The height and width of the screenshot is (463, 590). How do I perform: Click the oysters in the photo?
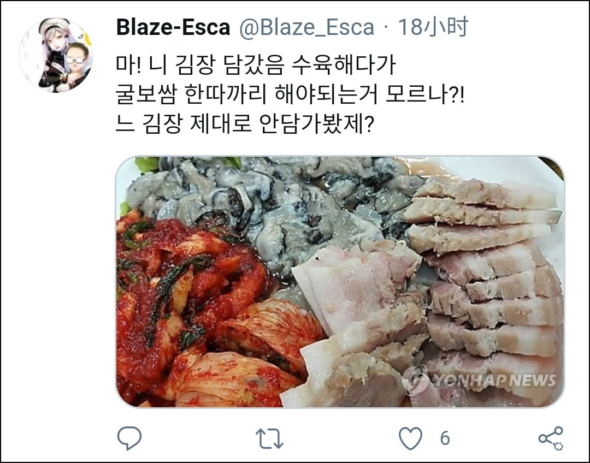click(x=263, y=203)
